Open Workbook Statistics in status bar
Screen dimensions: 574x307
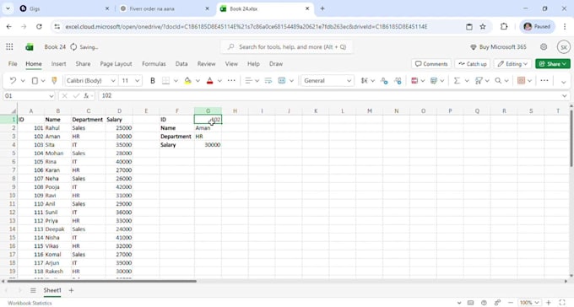point(30,303)
